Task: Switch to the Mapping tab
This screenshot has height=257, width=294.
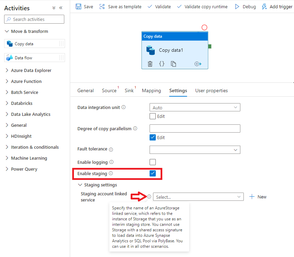Action: [x=151, y=90]
